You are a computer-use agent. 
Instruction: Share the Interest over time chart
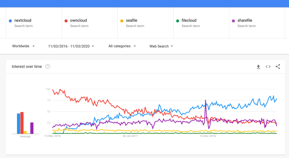[x=278, y=66]
